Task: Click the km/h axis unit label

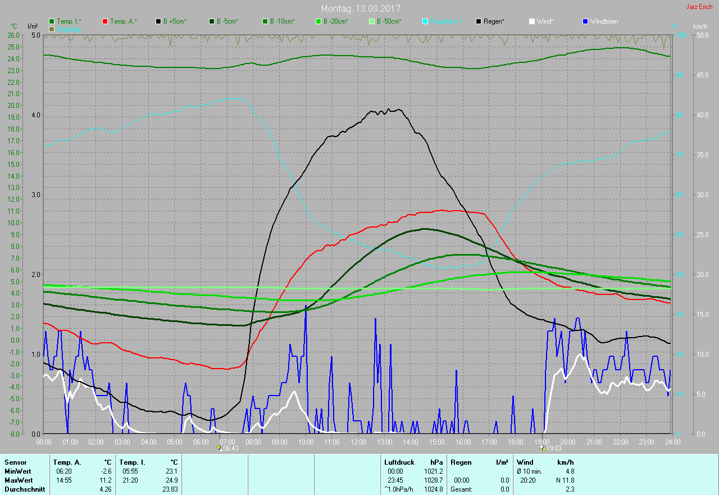Action: 700,26
